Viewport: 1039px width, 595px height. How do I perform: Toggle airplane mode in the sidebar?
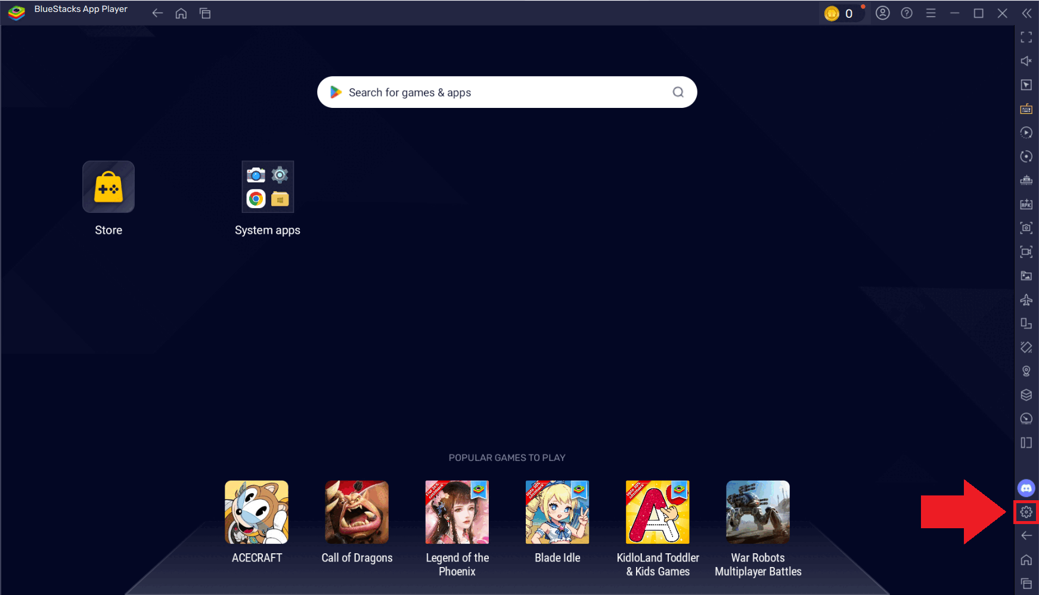pyautogui.click(x=1026, y=300)
